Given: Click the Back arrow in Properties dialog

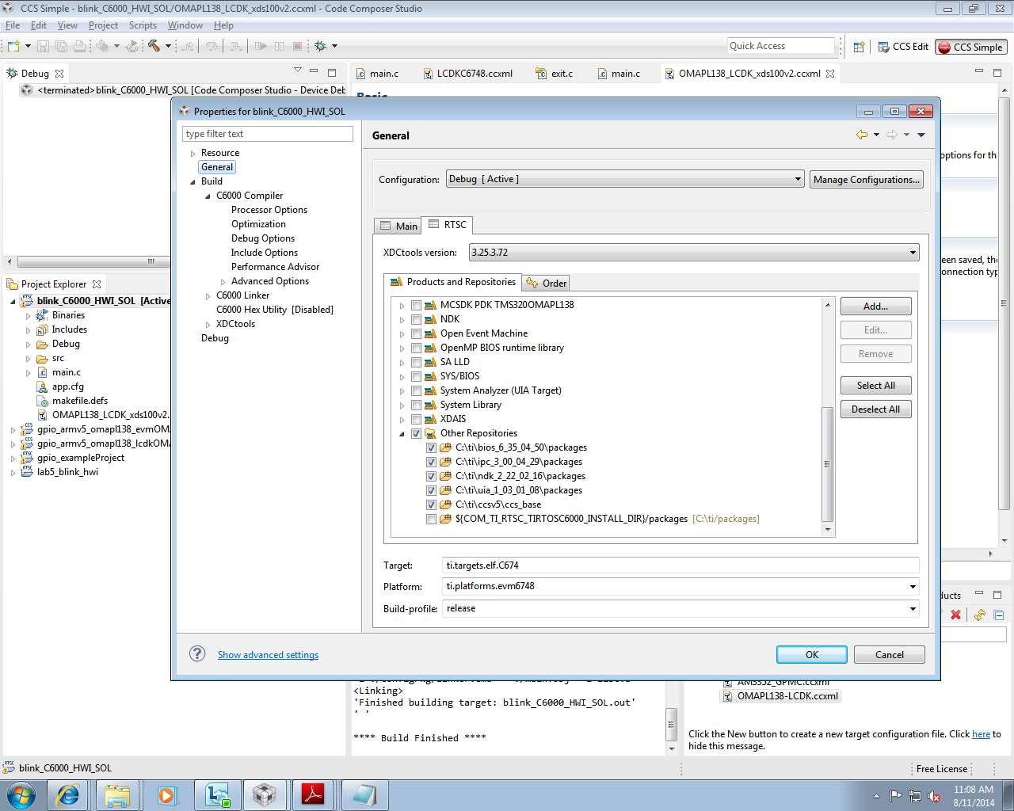Looking at the screenshot, I should (x=862, y=135).
